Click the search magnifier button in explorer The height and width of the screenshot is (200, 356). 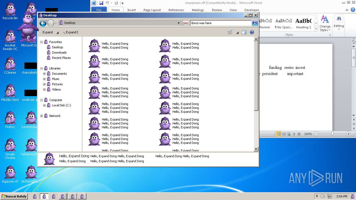[x=254, y=23]
